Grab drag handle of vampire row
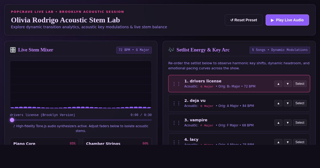Viewport: 320px width, 168px height. [177, 123]
